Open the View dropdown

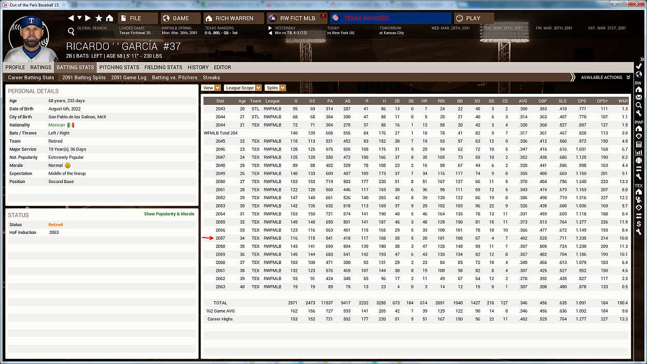point(211,88)
